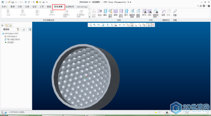Screen dimensions: 211x116
Task: Open the favorites tab in navigator
Action: click(x=10, y=25)
